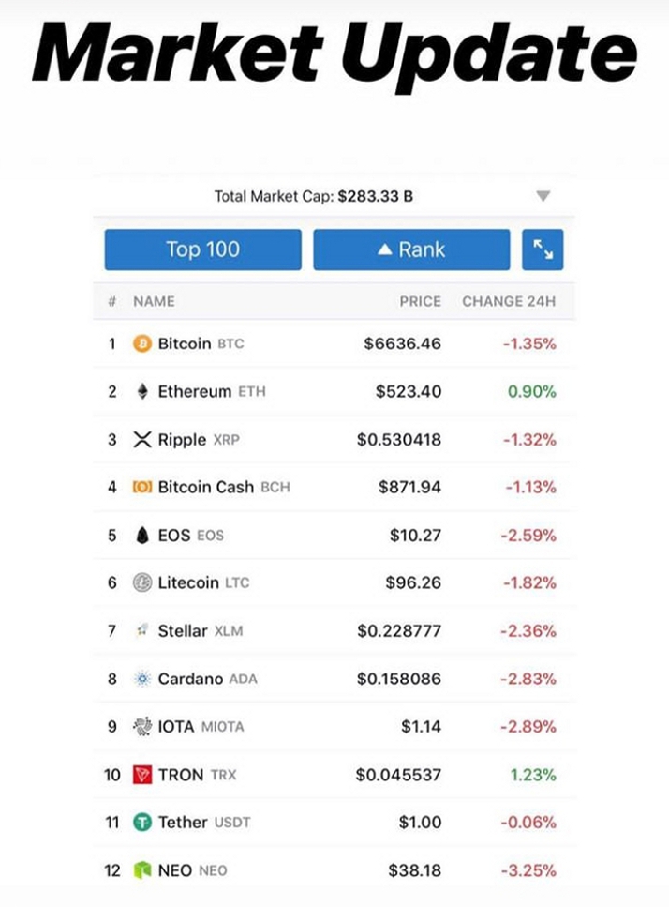Image resolution: width=669 pixels, height=907 pixels.
Task: Toggle sorting on the NAME column
Action: coord(154,301)
